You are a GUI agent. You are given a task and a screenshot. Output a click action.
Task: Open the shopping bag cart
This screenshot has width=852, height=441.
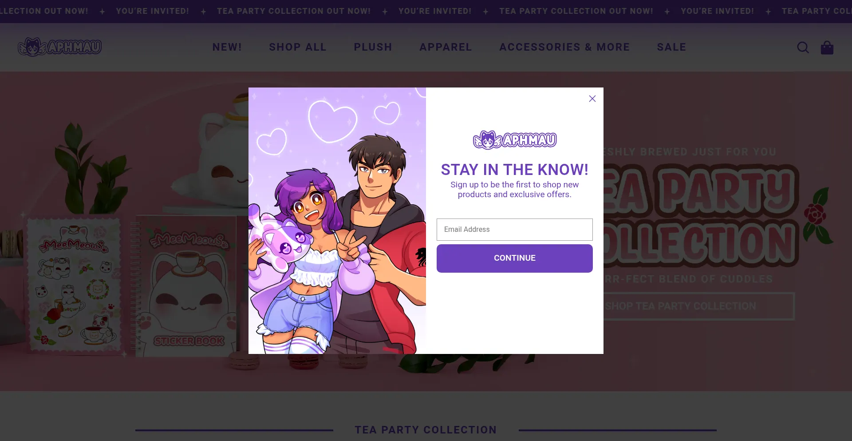827,48
